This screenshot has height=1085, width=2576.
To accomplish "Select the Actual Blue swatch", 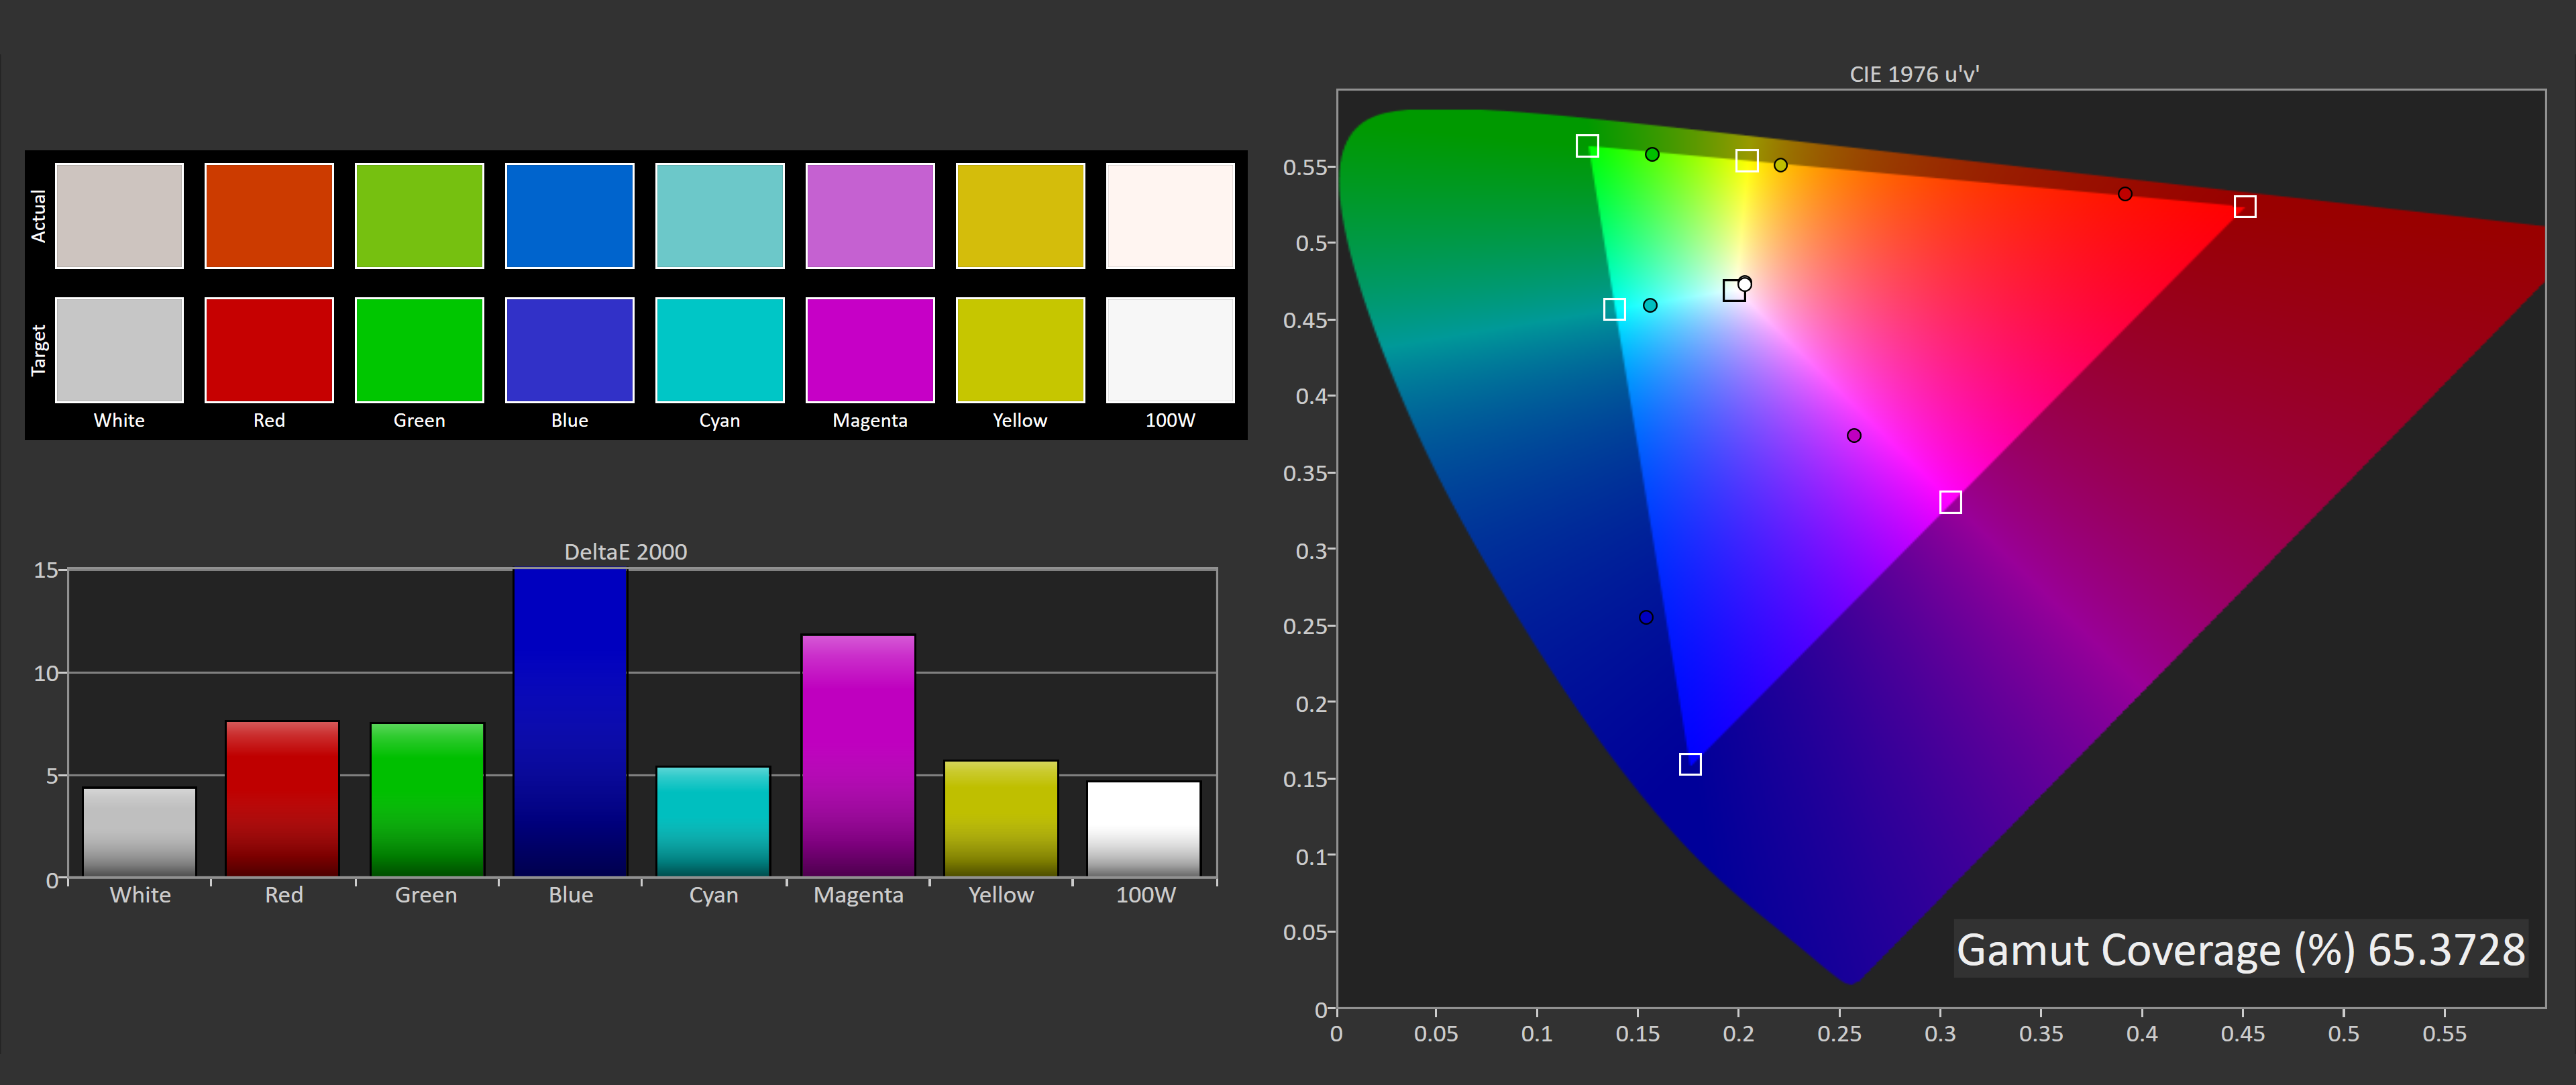I will point(569,216).
